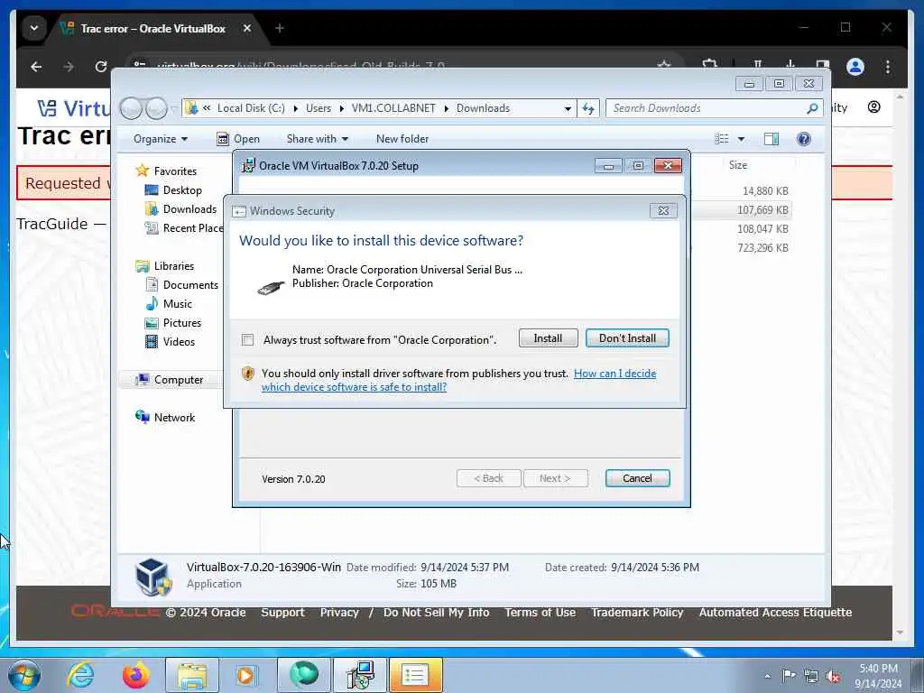Close the Trac error browser tab
Image resolution: width=924 pixels, height=693 pixels.
click(x=247, y=28)
